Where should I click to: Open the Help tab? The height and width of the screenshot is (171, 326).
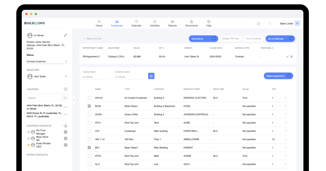tap(209, 23)
